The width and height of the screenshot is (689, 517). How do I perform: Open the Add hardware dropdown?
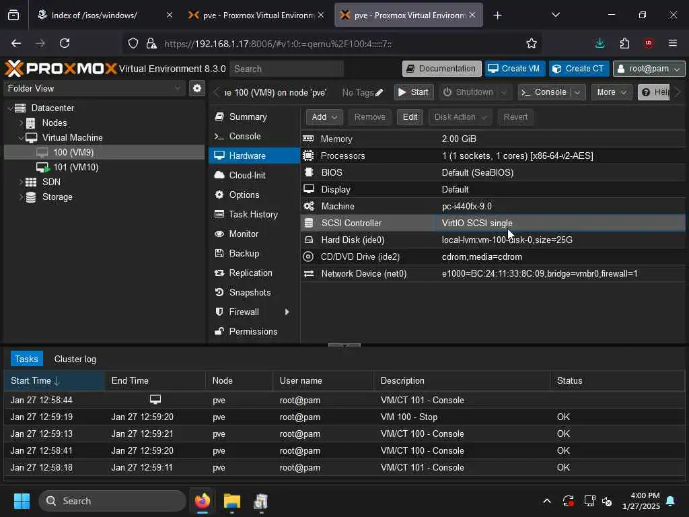pyautogui.click(x=324, y=117)
